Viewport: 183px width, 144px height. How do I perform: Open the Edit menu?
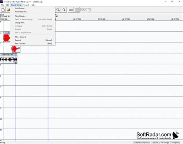7,5
